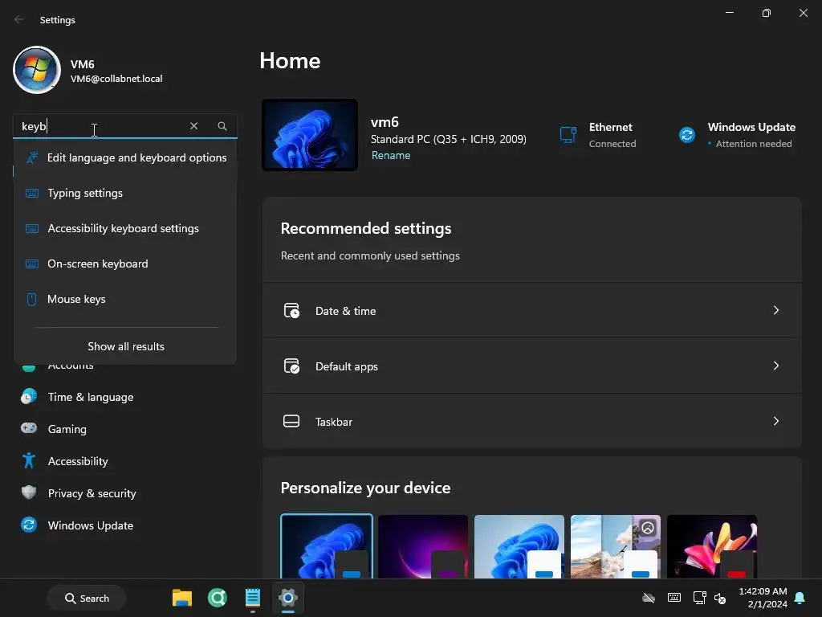Image resolution: width=822 pixels, height=617 pixels.
Task: Click the Date & time clock icon
Action: click(x=291, y=311)
